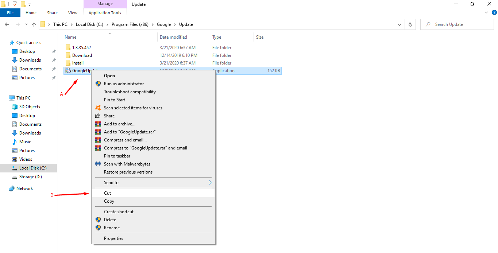Image resolution: width=498 pixels, height=253 pixels.
Task: Sort by Name column header
Action: tap(70, 37)
